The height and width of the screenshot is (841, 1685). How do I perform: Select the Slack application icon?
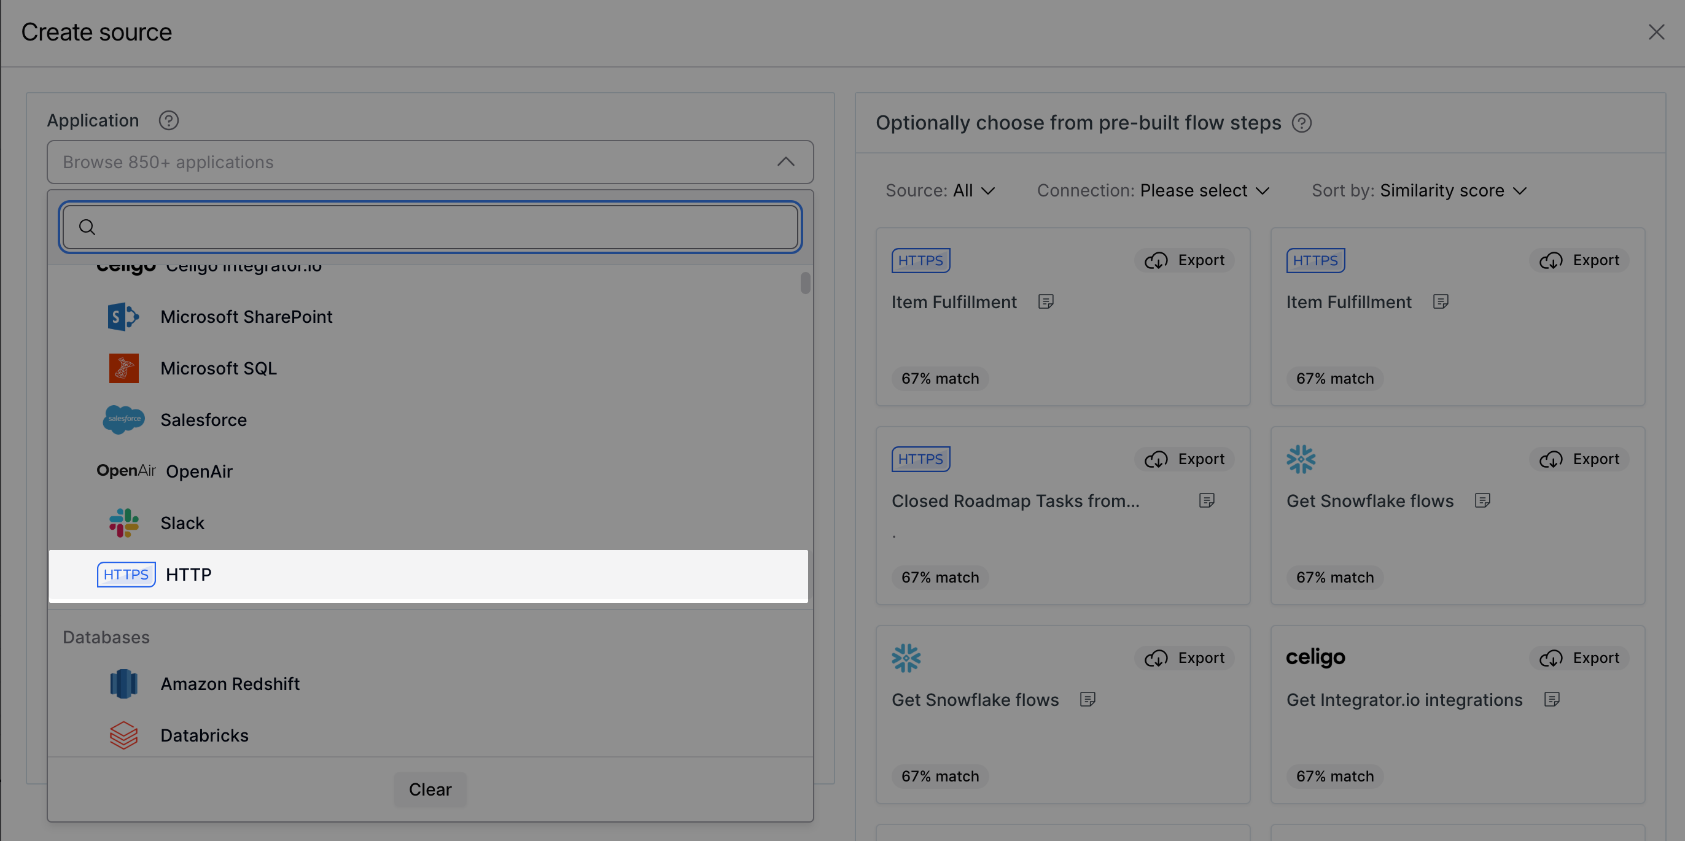coord(124,522)
